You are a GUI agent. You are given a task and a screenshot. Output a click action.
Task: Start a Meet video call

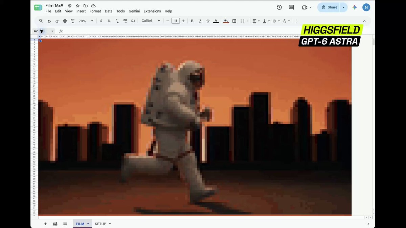304,7
